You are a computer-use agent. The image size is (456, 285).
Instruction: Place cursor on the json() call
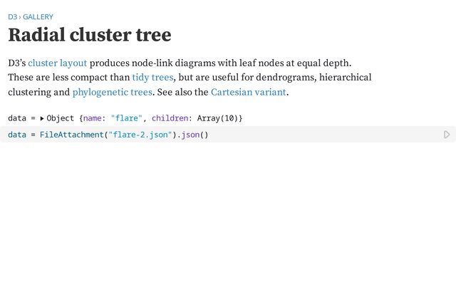(x=192, y=135)
